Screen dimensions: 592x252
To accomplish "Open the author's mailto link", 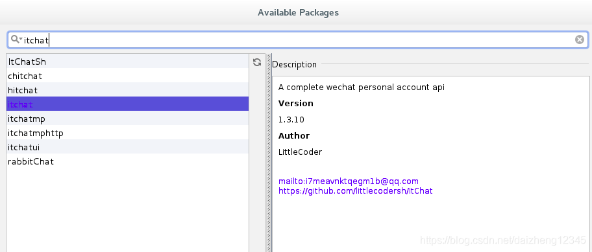I will coord(349,181).
